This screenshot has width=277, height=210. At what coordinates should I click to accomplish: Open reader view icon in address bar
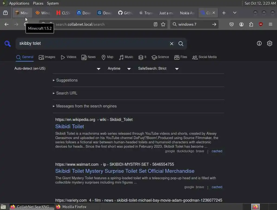156,24
